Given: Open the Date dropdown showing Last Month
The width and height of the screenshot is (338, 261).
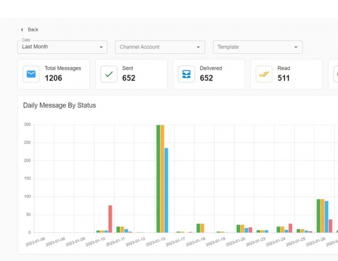Looking at the screenshot, I should (62, 47).
